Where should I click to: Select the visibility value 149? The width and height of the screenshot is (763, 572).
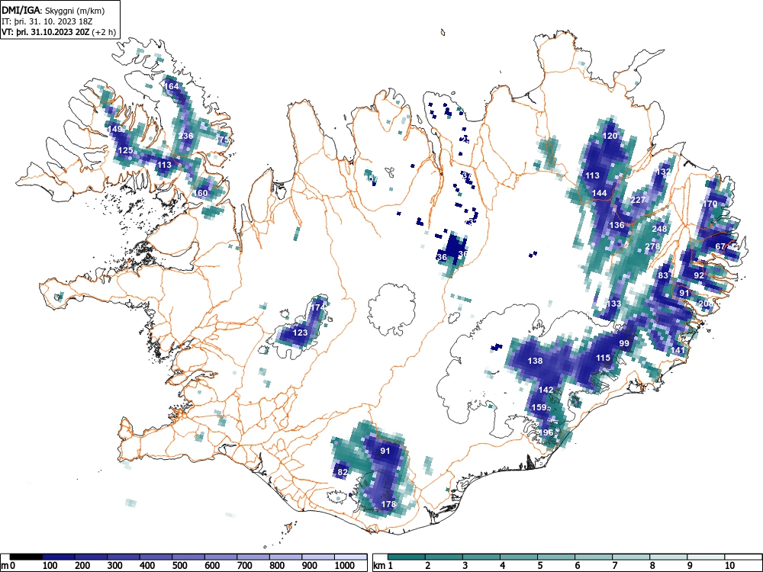(115, 129)
